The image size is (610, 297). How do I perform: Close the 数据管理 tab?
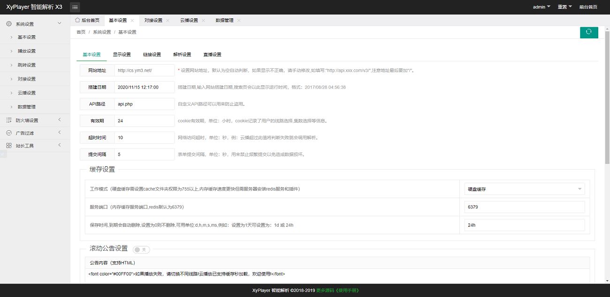239,21
